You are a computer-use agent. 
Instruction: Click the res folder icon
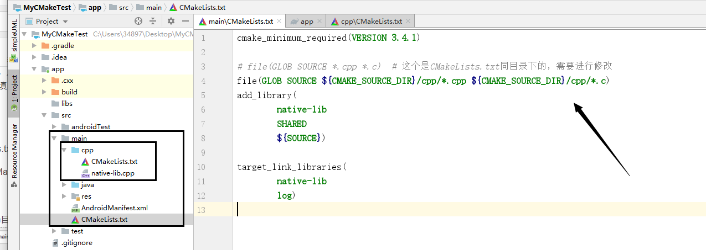pyautogui.click(x=75, y=196)
